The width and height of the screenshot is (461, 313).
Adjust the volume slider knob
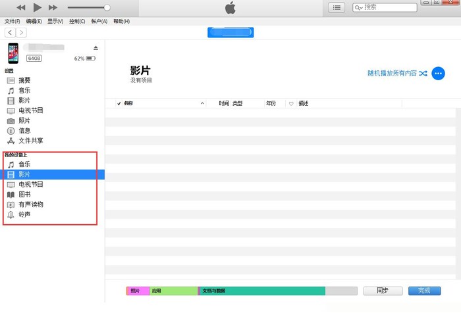click(x=107, y=8)
